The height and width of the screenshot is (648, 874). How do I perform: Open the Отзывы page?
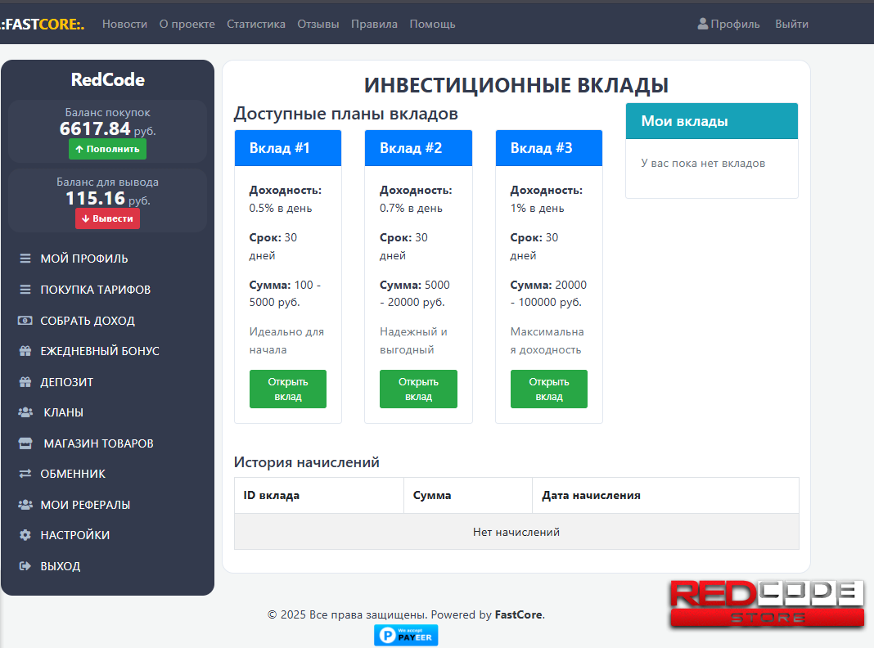pyautogui.click(x=318, y=25)
